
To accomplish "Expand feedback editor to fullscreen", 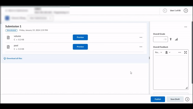I will tap(185, 52).
